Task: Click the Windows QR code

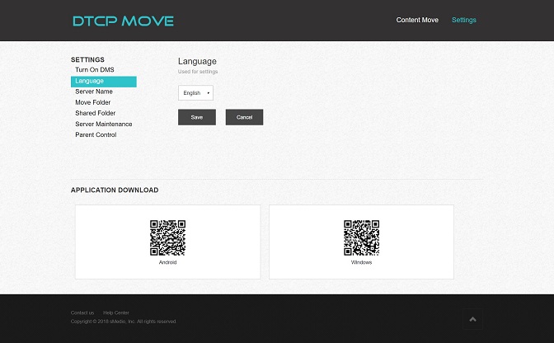Action: 361,237
